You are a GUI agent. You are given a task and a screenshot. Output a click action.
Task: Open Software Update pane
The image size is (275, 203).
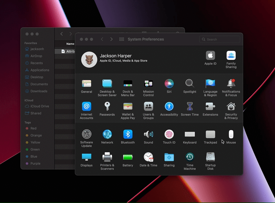87,139
